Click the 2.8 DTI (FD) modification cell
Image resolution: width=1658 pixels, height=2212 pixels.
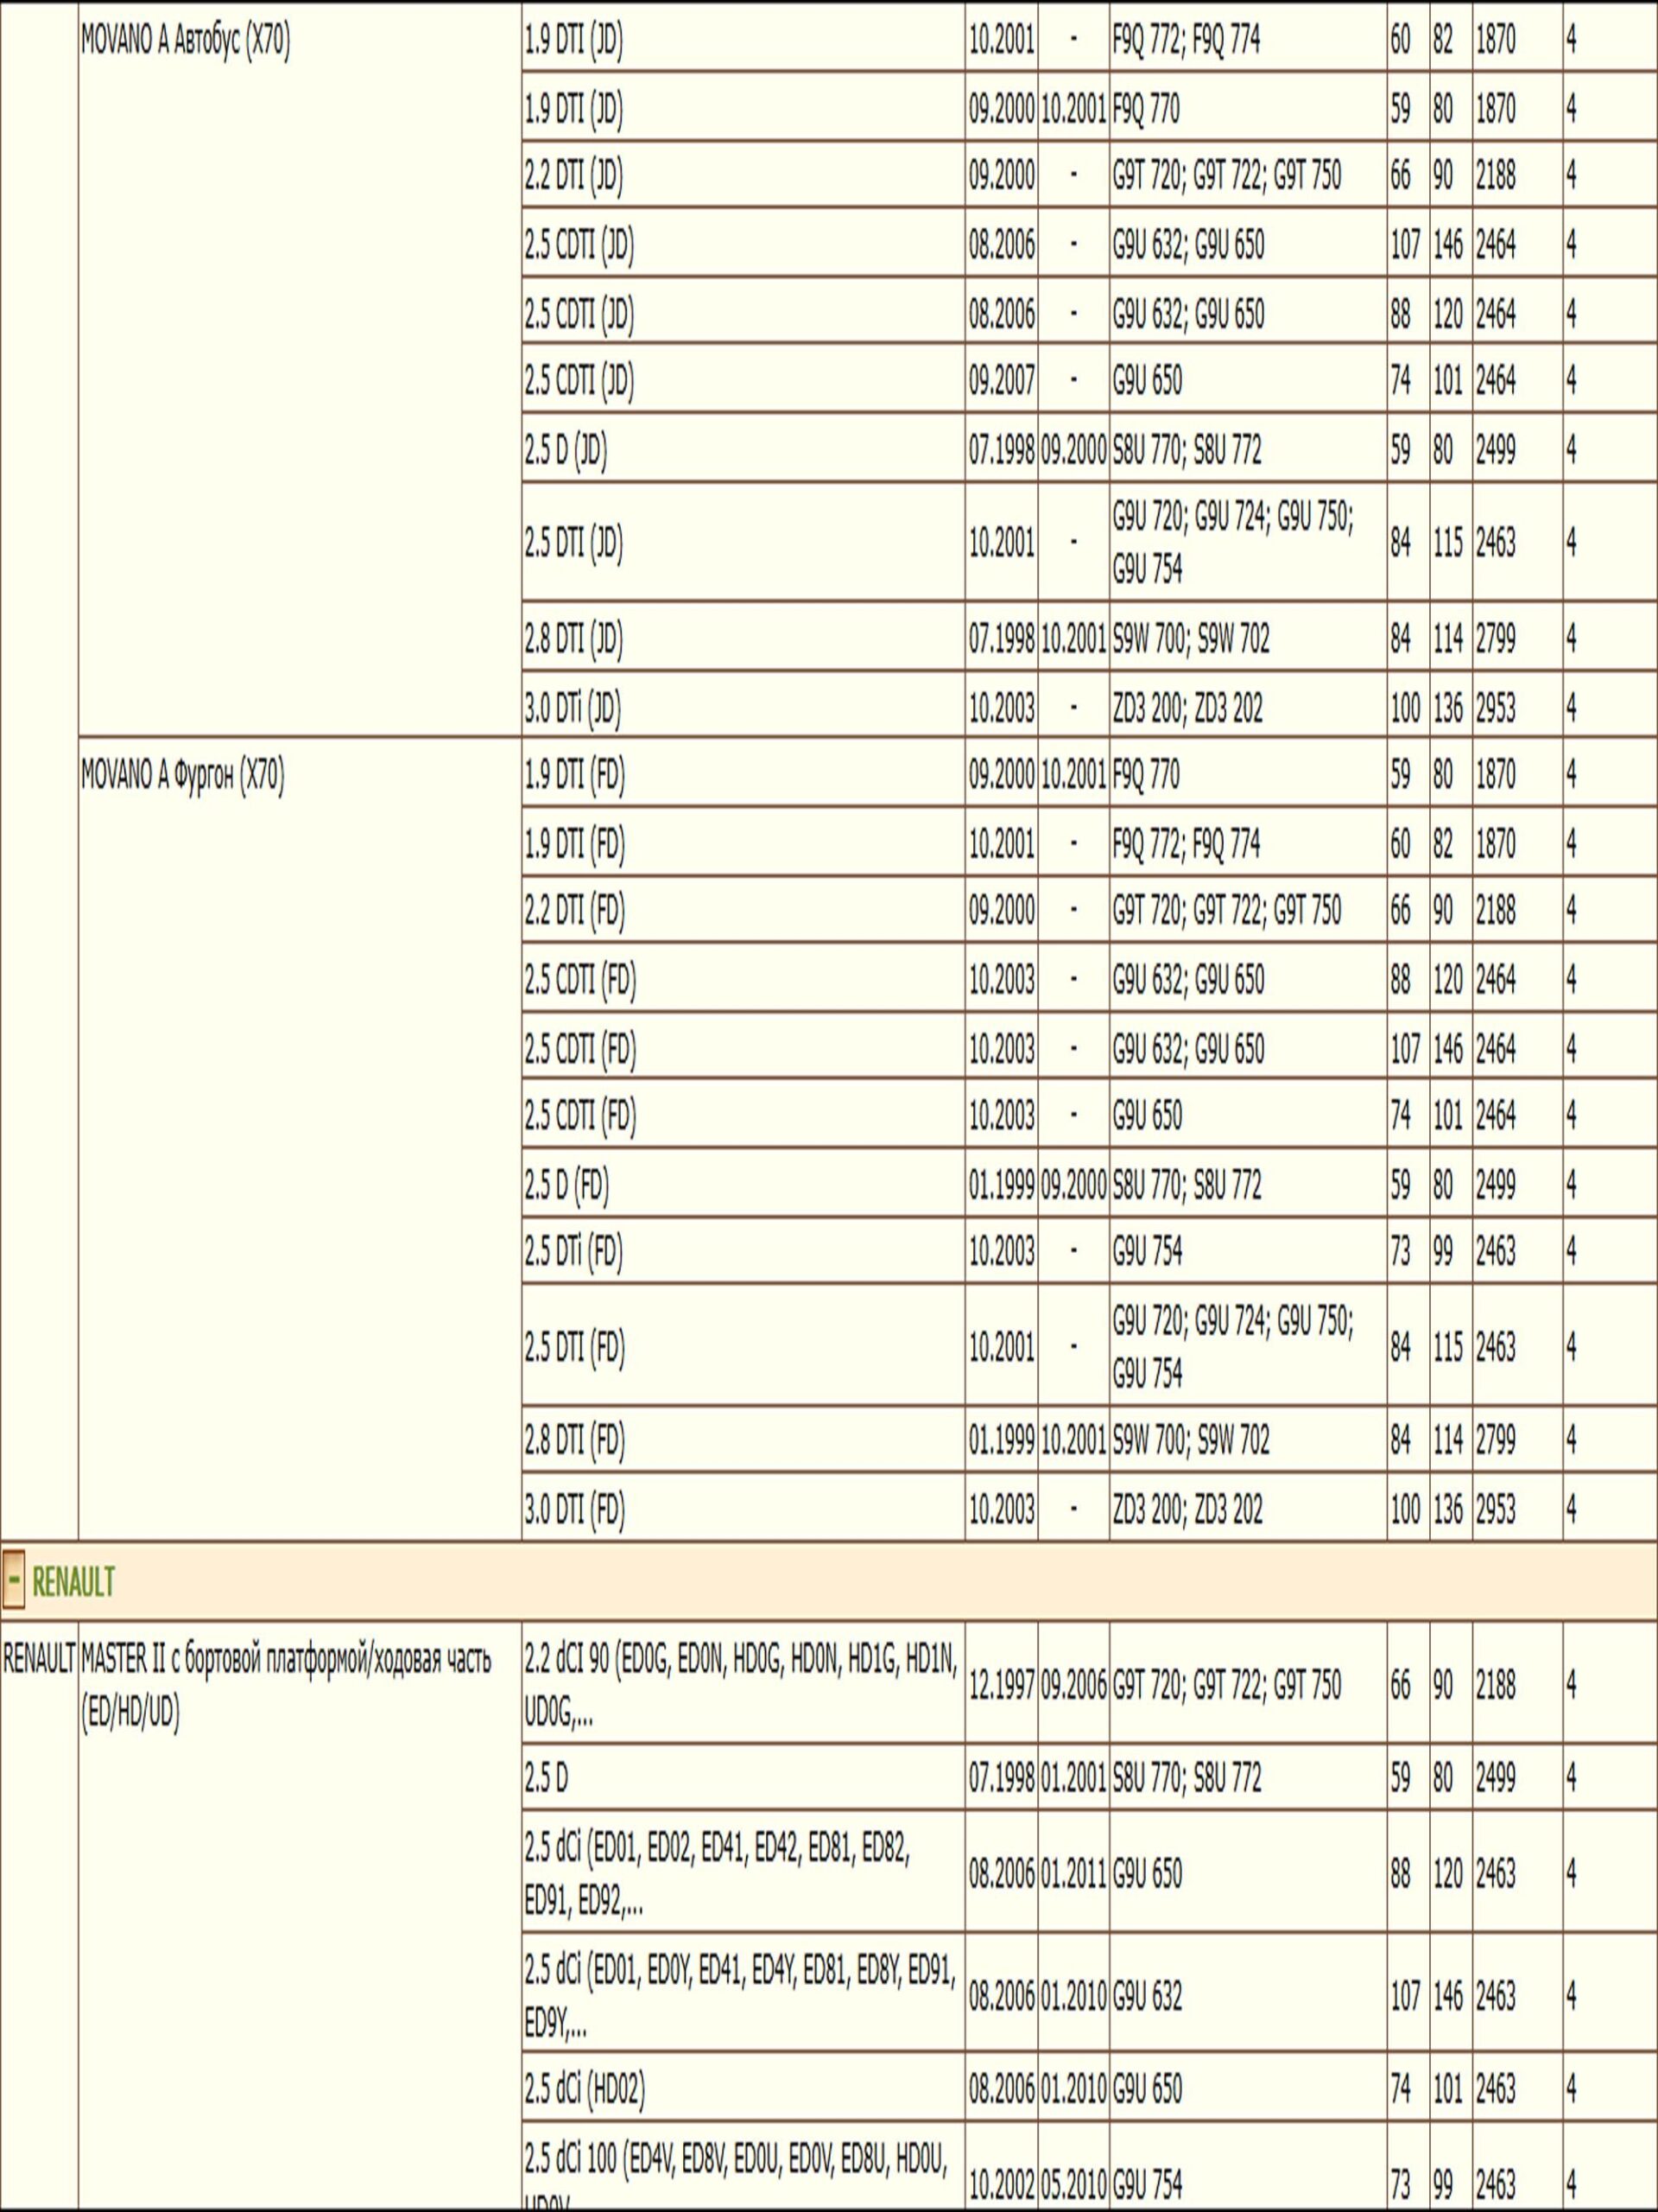pyautogui.click(x=574, y=1441)
